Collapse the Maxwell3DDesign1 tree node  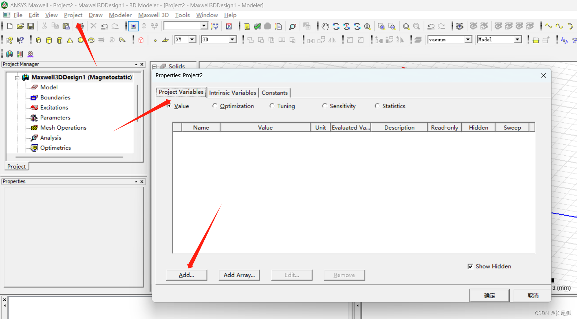click(17, 78)
